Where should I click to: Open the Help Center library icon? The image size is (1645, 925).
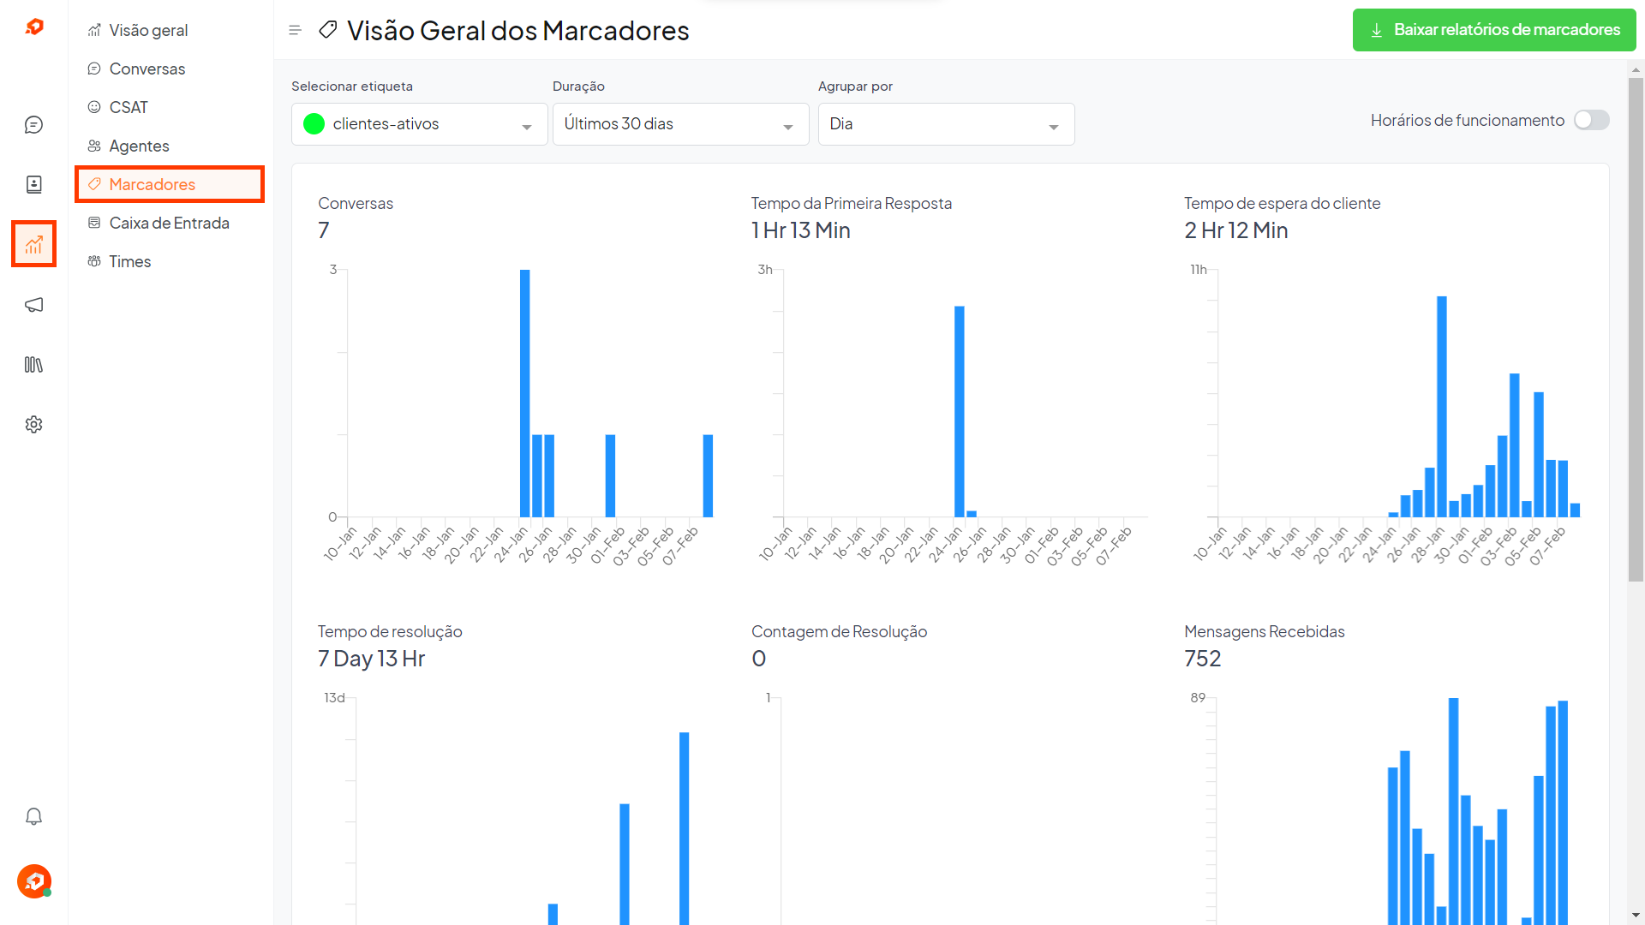tap(33, 365)
